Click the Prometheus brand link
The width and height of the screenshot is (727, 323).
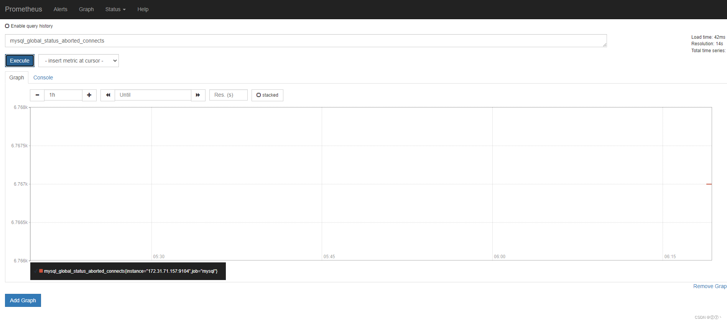click(x=23, y=9)
